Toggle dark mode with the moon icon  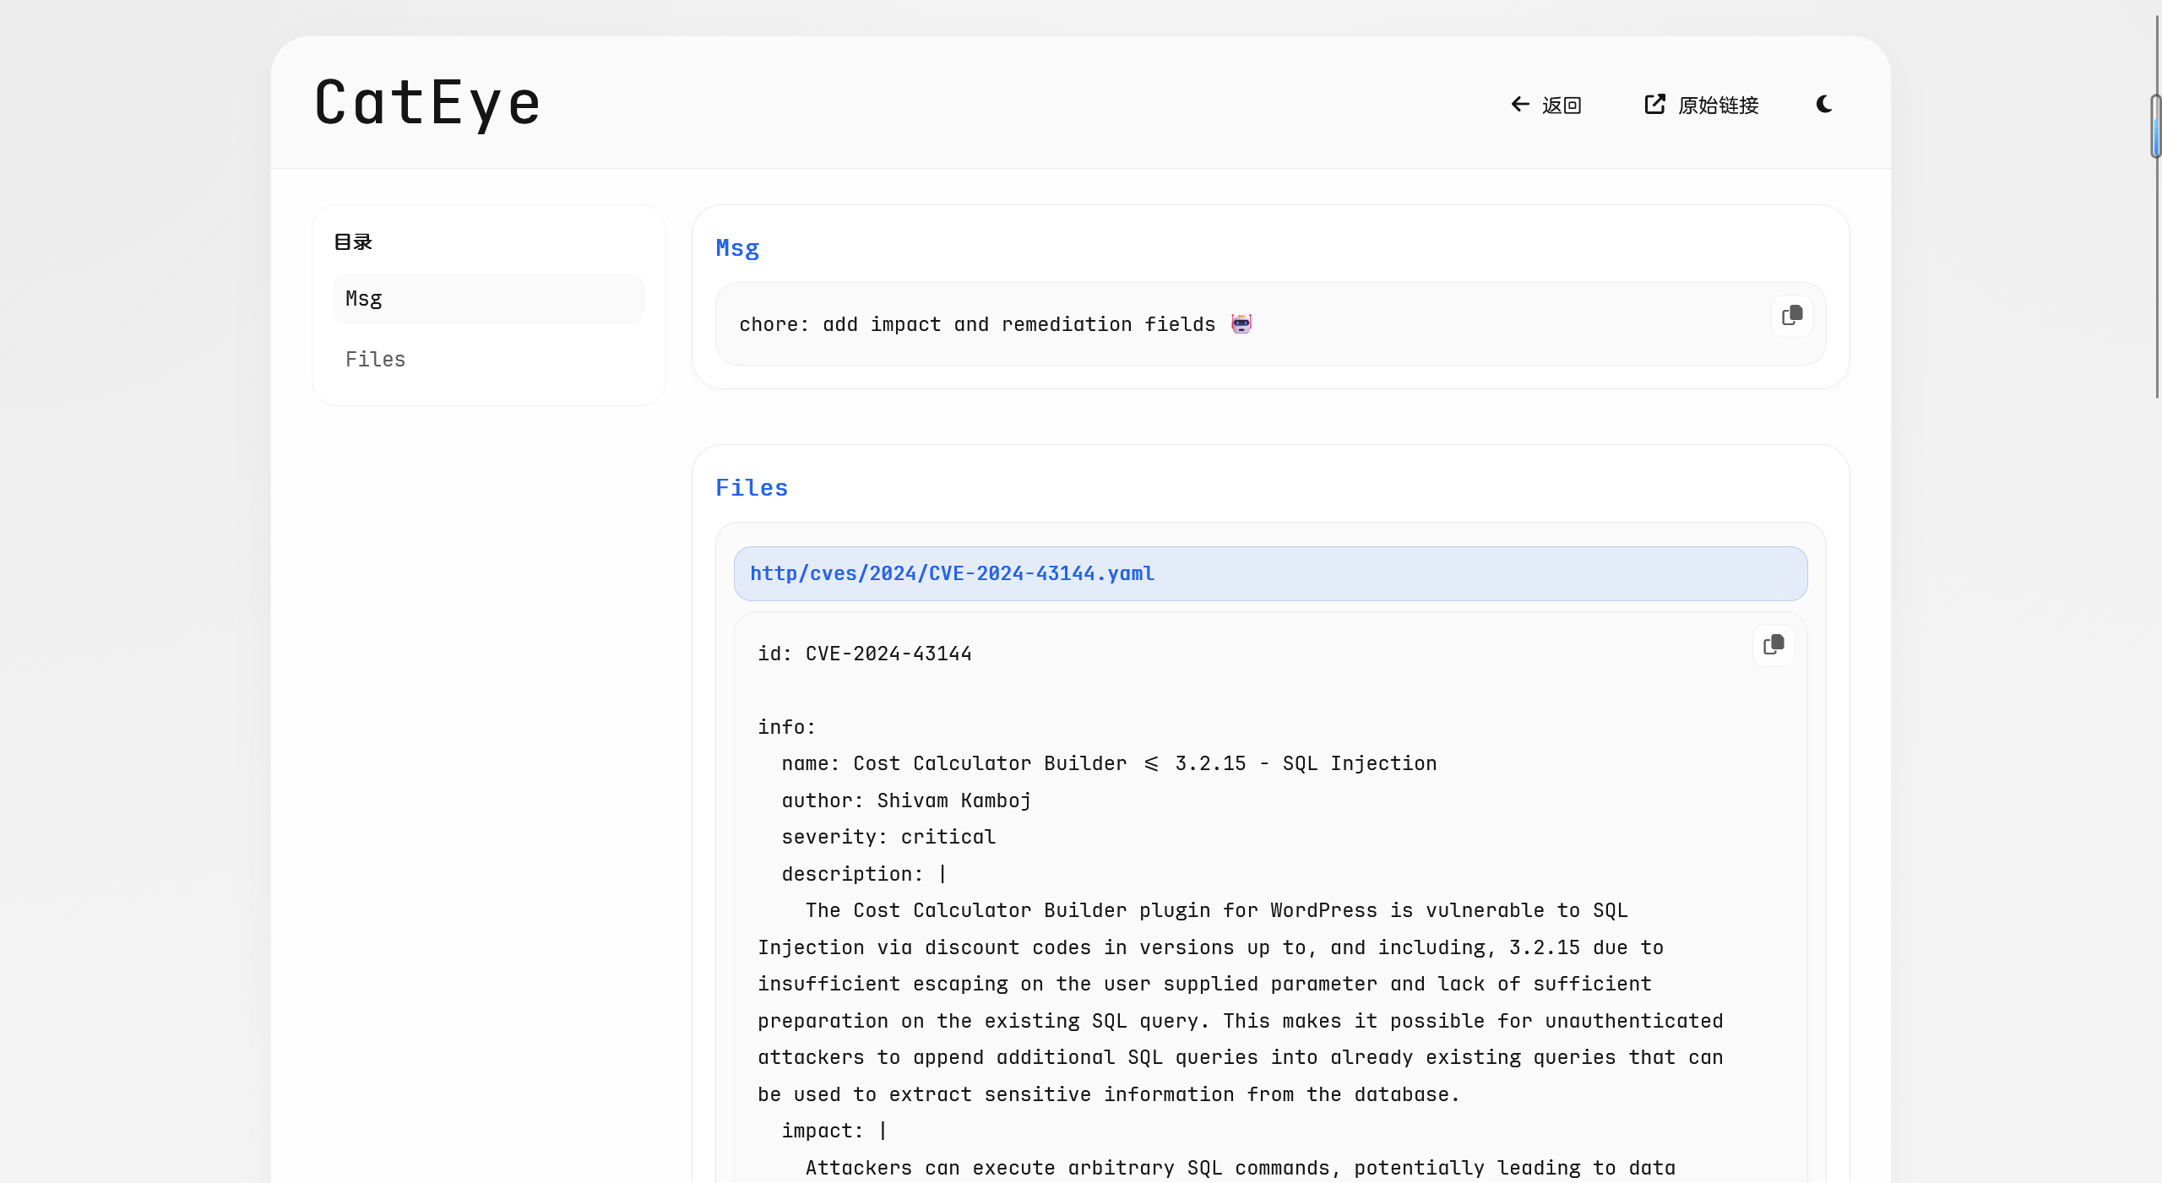pyautogui.click(x=1824, y=104)
